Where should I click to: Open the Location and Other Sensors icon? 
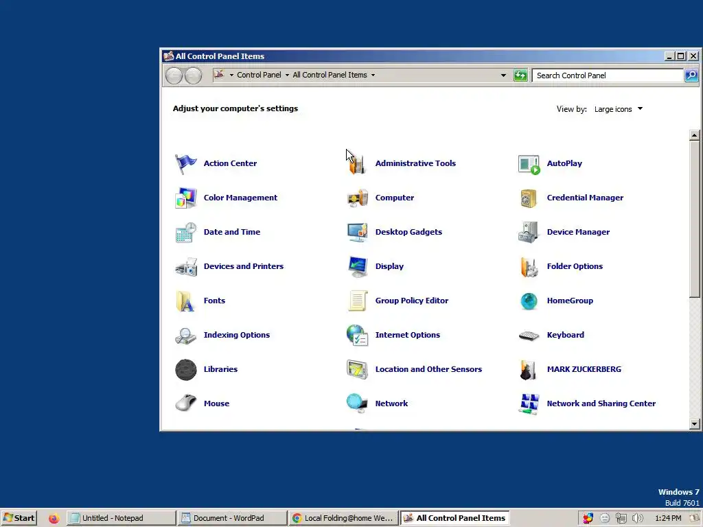click(357, 370)
